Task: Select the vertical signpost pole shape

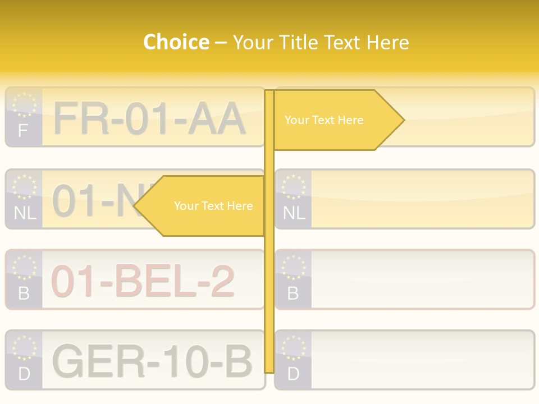Action: tap(269, 292)
